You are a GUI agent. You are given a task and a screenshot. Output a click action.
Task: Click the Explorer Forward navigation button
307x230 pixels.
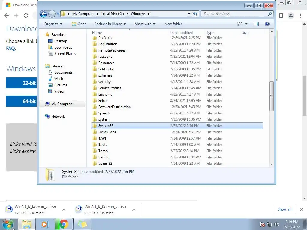coord(52,14)
